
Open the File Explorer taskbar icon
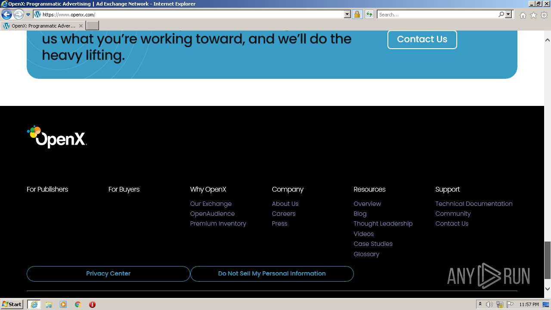pyautogui.click(x=49, y=304)
